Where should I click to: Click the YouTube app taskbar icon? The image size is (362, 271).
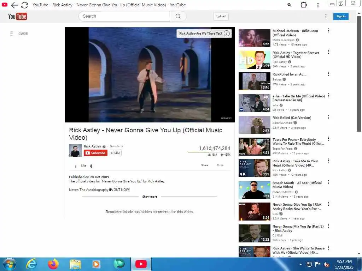click(141, 264)
